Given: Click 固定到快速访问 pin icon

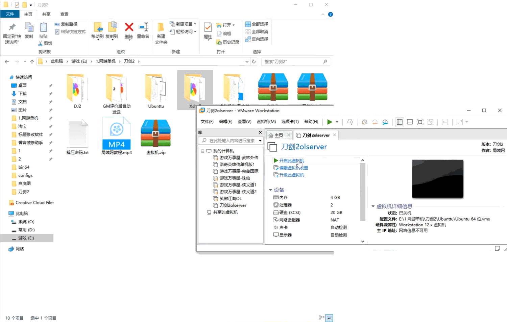Looking at the screenshot, I should point(12,27).
